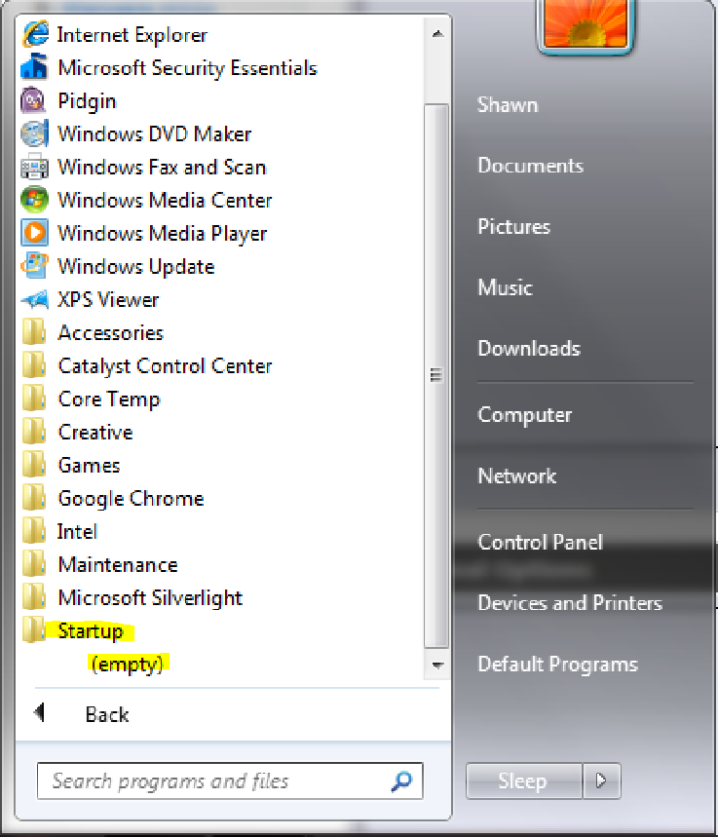Expand the Accessories folder label
Image resolution: width=718 pixels, height=837 pixels.
(110, 332)
